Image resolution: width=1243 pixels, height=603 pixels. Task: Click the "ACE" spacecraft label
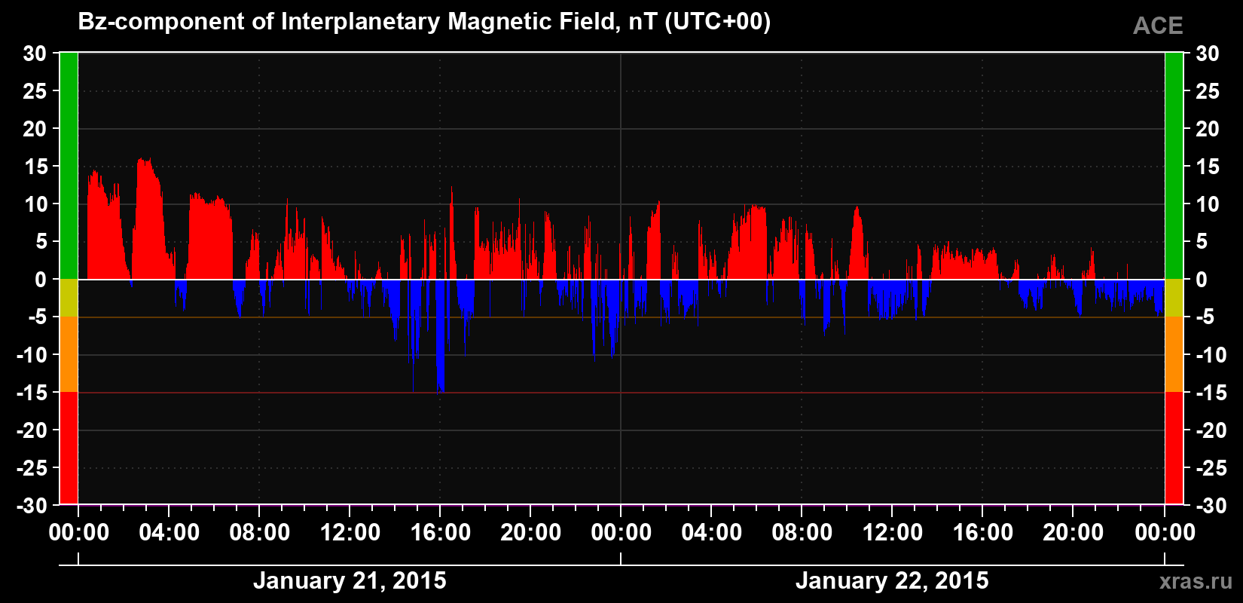1158,26
